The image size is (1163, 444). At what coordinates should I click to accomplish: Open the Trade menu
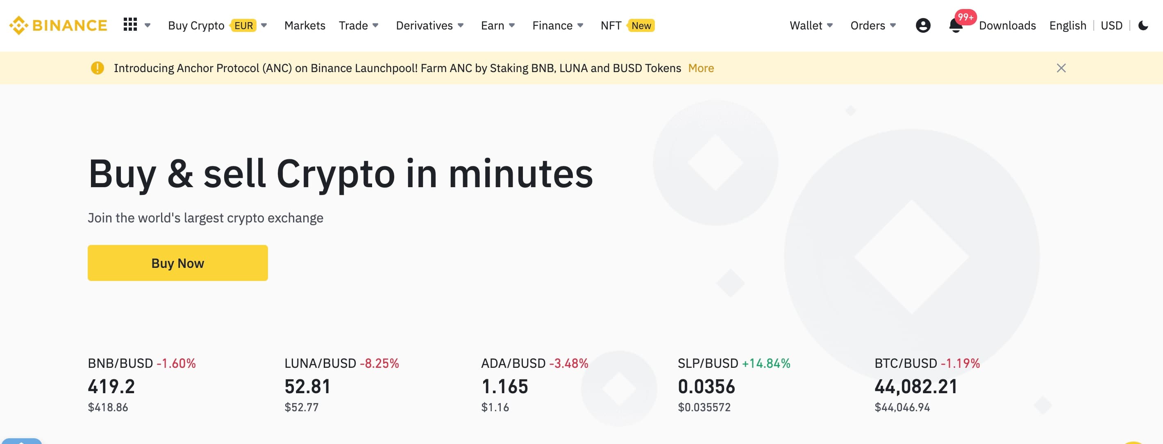coord(354,25)
